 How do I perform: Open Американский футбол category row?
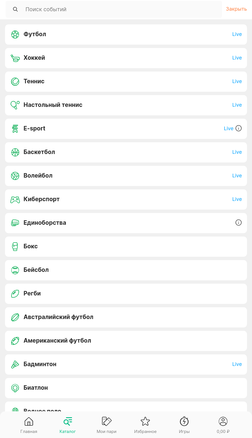click(126, 341)
